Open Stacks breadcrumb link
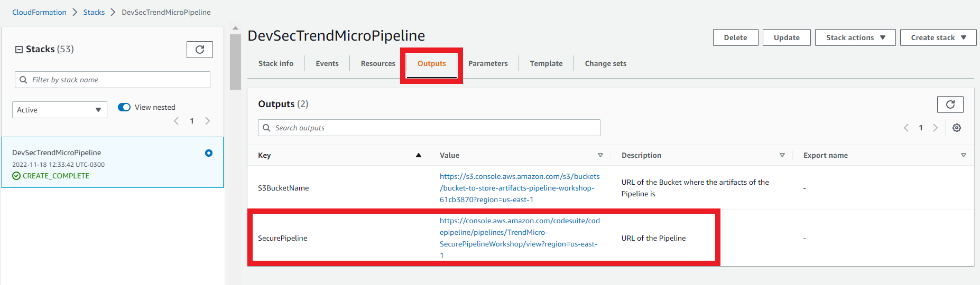The width and height of the screenshot is (980, 285). (94, 12)
